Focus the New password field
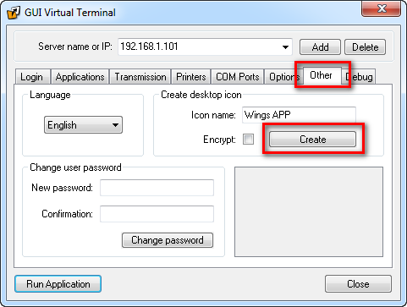The image size is (407, 307). coord(157,188)
